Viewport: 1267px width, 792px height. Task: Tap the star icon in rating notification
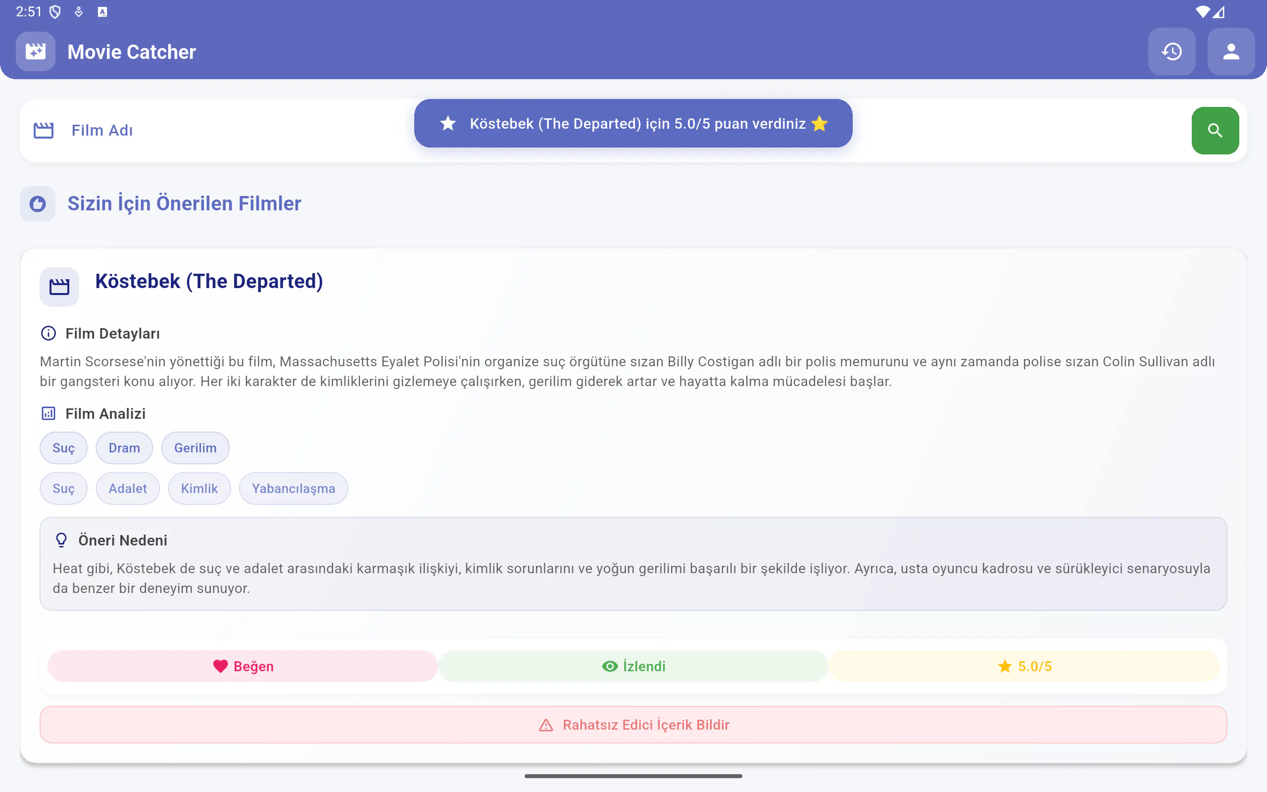[448, 124]
